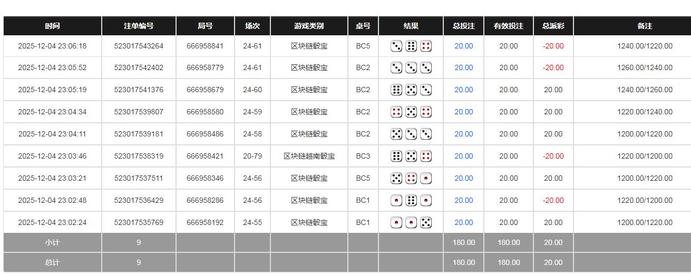Click middle die in the 23:03:21 row

click(411, 179)
